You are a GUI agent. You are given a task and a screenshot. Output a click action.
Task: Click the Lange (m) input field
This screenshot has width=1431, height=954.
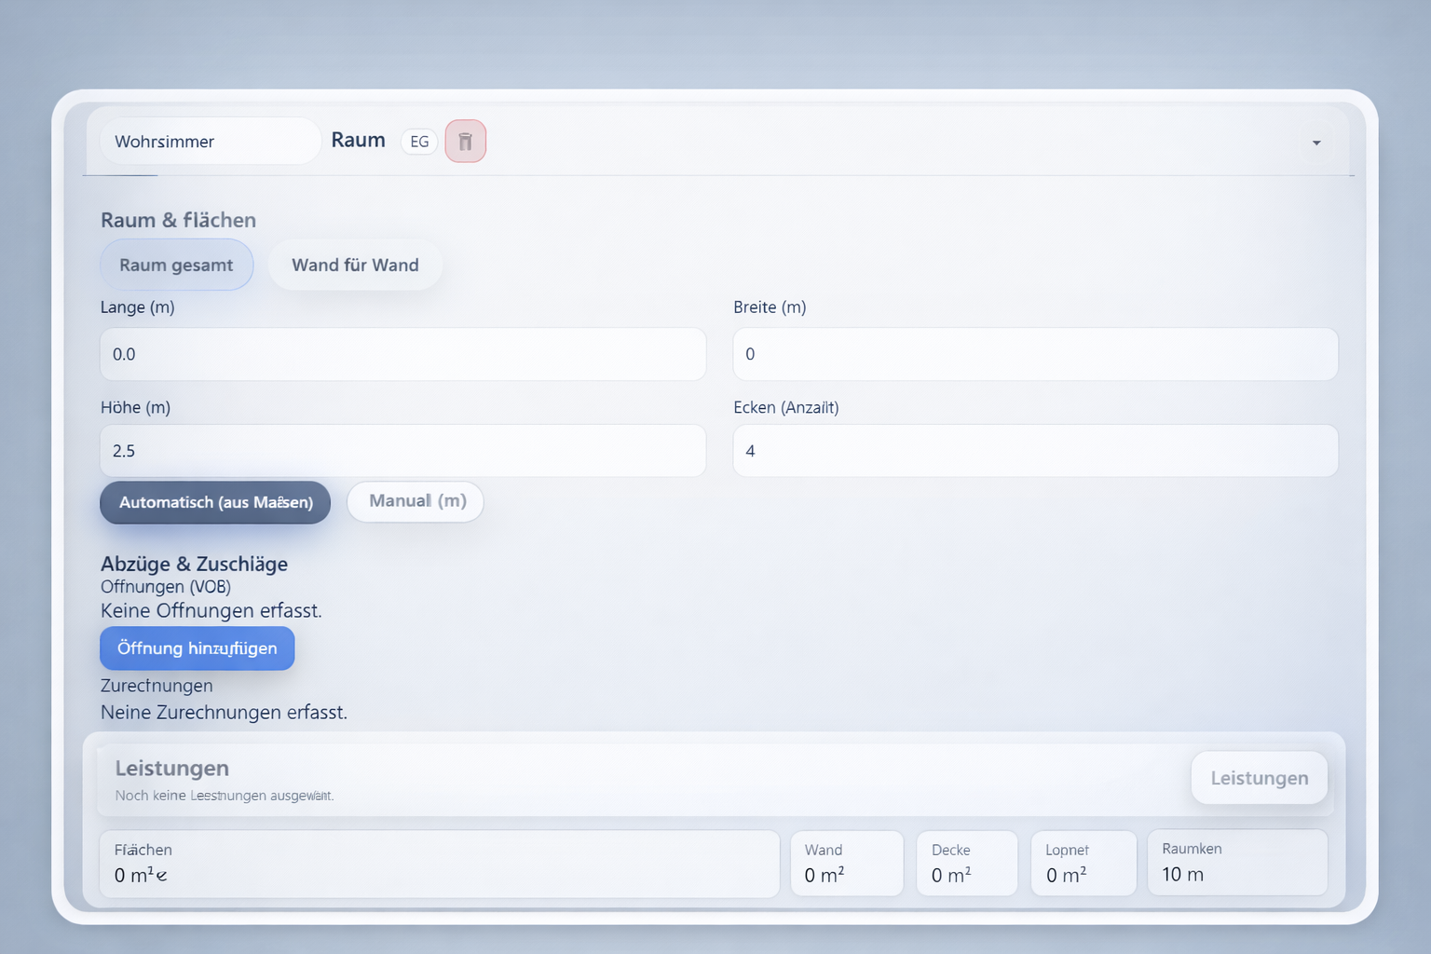click(402, 354)
